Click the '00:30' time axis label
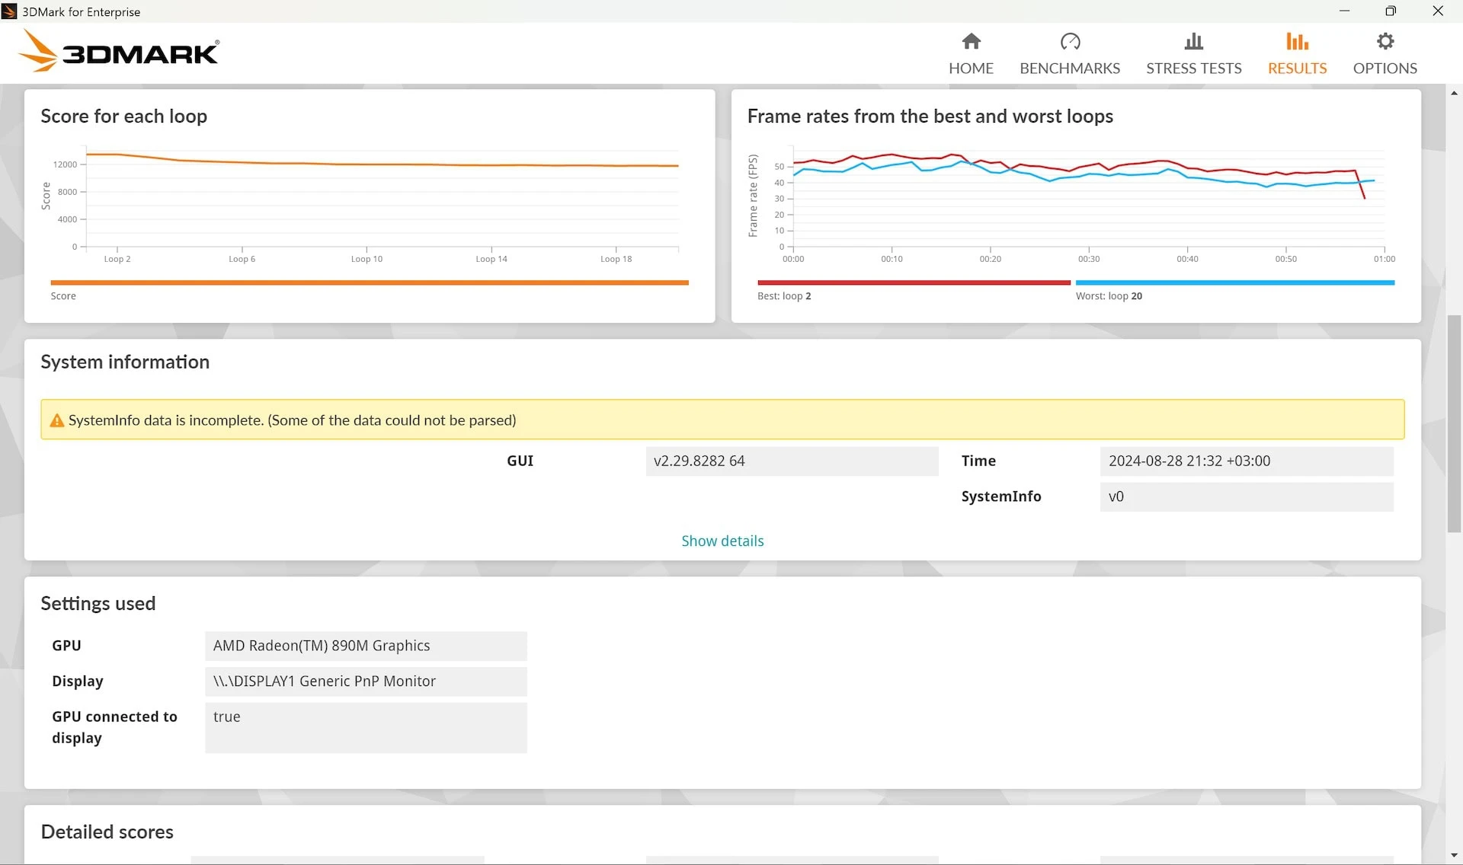 [x=1089, y=259]
